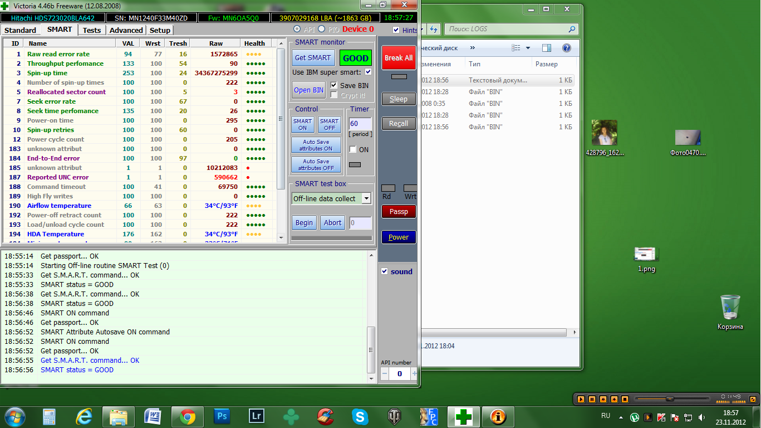Toggle the Save BIN checkbox
This screenshot has height=428, width=761.
pyautogui.click(x=334, y=85)
